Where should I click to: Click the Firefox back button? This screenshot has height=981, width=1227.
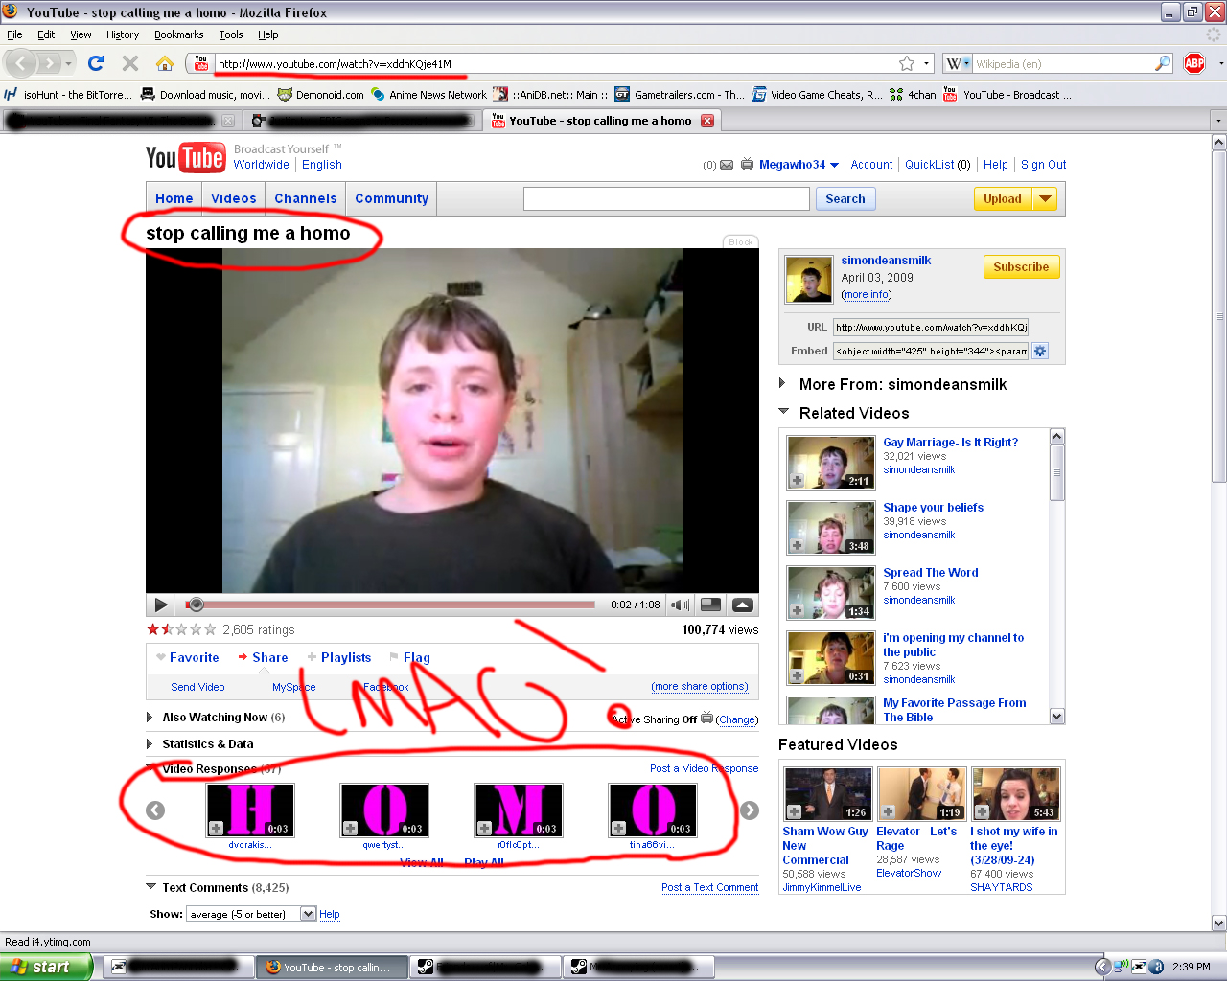pyautogui.click(x=22, y=63)
